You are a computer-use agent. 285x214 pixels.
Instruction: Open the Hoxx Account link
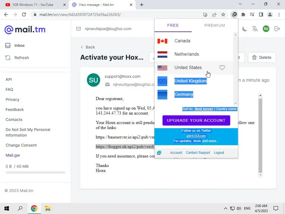(x=176, y=152)
